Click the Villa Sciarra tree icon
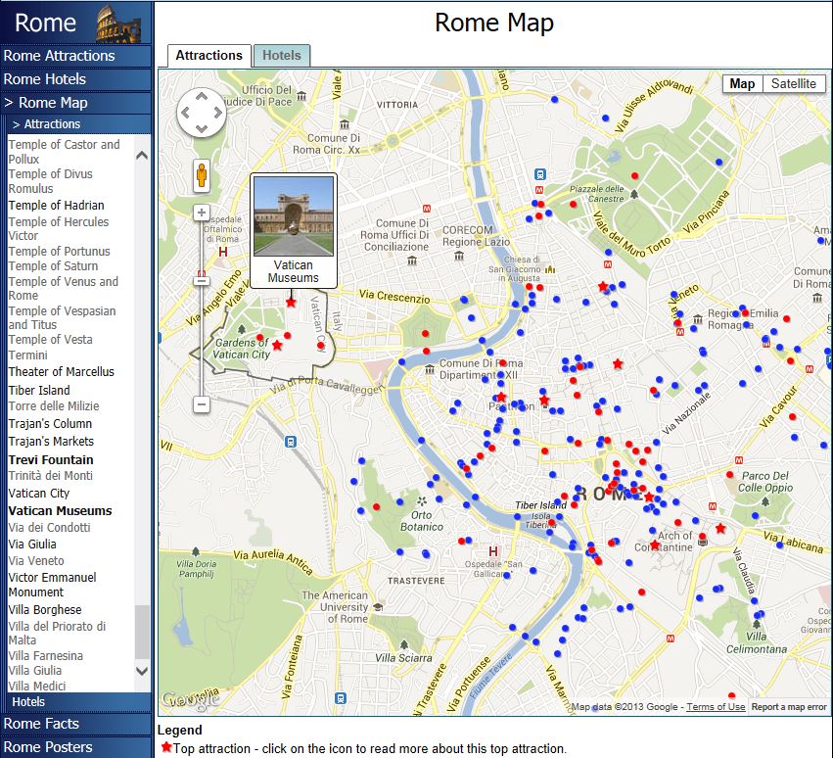The image size is (833, 758). tap(403, 644)
